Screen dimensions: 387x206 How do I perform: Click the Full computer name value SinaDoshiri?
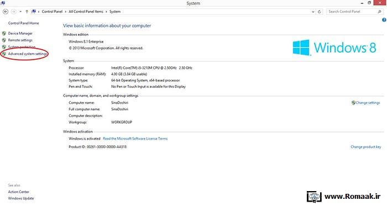coord(120,109)
